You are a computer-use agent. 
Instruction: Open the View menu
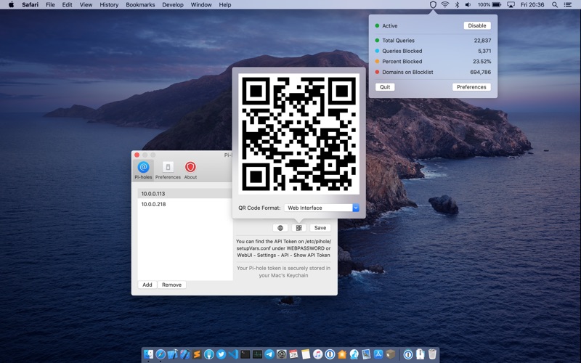click(86, 5)
